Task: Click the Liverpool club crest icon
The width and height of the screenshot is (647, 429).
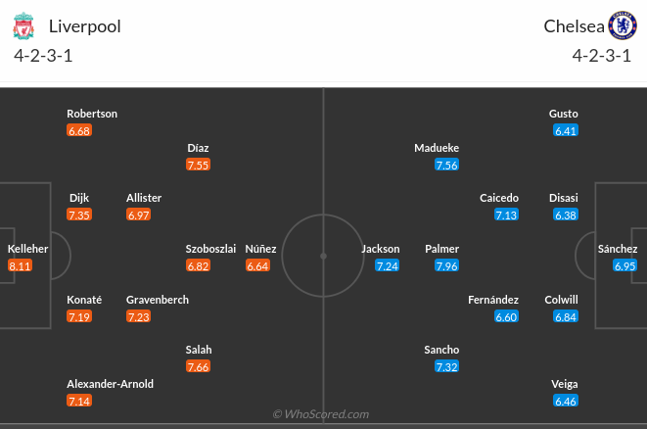Action: point(26,26)
